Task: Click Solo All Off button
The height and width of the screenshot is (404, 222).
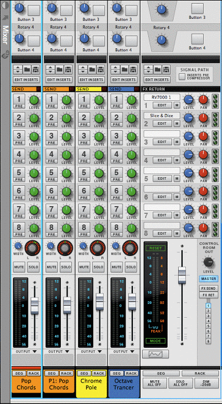Action: pyautogui.click(x=181, y=383)
